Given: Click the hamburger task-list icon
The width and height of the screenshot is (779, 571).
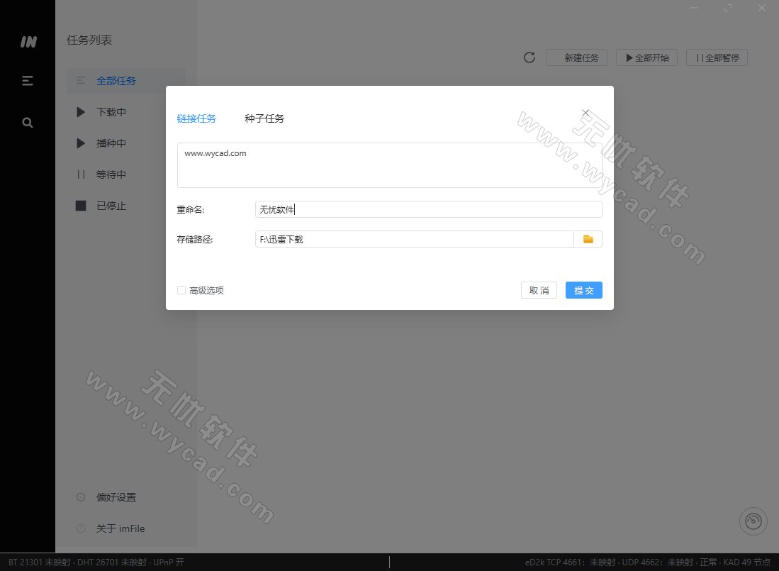Looking at the screenshot, I should coord(27,80).
